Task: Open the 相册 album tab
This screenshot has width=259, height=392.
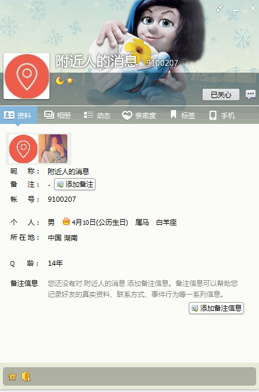Action: point(58,115)
